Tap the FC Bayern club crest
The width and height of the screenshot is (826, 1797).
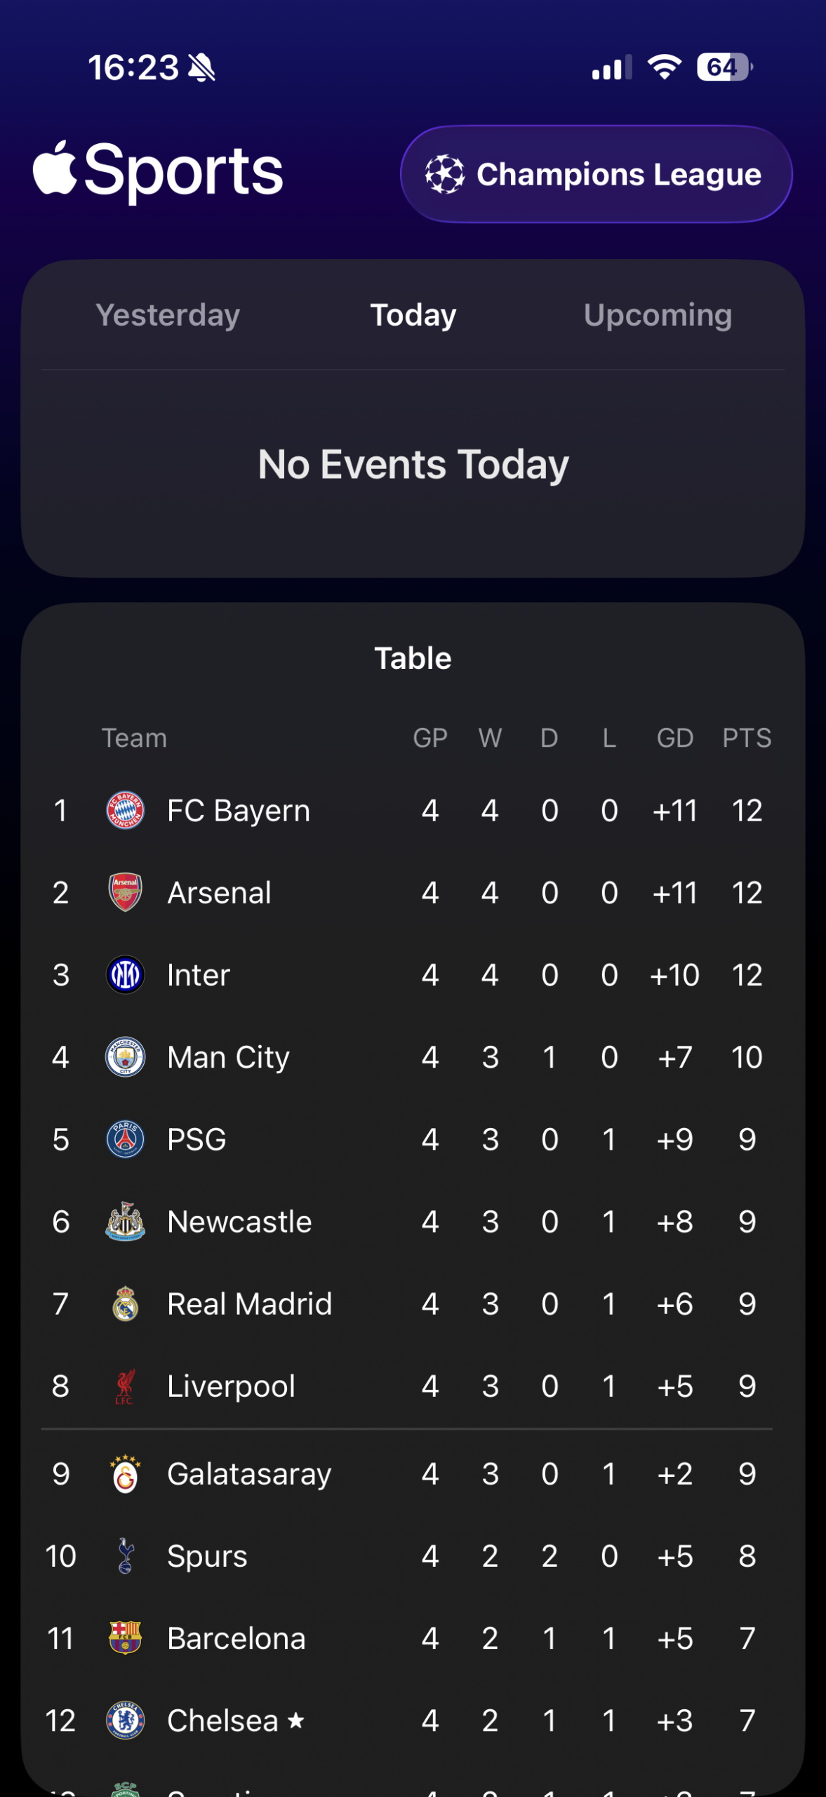coord(125,811)
